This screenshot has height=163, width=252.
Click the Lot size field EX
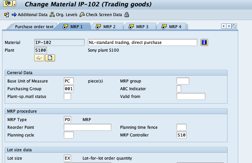(x=67, y=158)
